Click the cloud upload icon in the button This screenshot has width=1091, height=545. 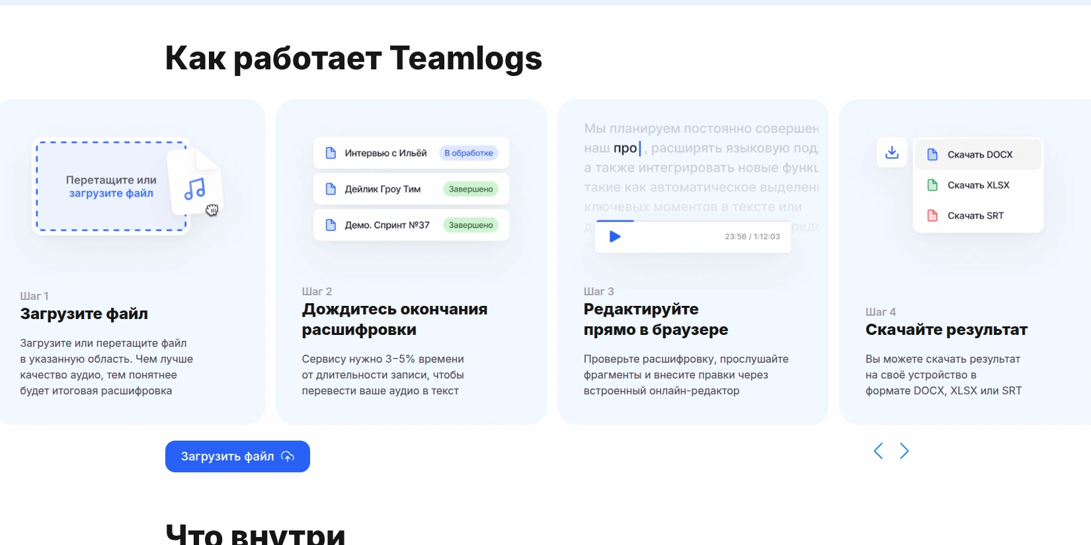coord(288,456)
